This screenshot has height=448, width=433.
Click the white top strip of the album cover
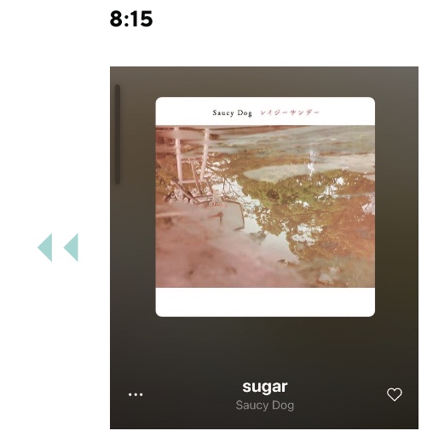click(x=265, y=111)
